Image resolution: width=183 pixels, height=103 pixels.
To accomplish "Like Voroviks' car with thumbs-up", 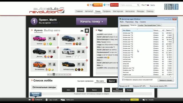I will 79,39.
